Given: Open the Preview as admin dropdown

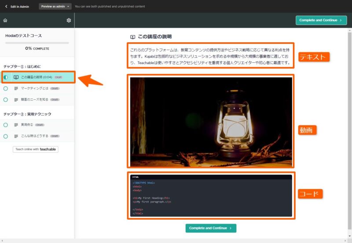Looking at the screenshot, I should click(55, 7).
